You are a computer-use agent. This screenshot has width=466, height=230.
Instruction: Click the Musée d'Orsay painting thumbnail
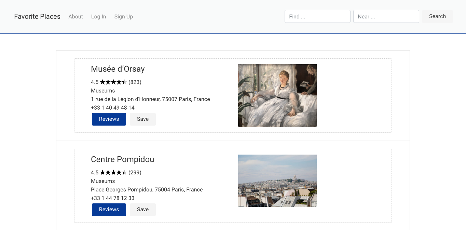[x=277, y=96]
